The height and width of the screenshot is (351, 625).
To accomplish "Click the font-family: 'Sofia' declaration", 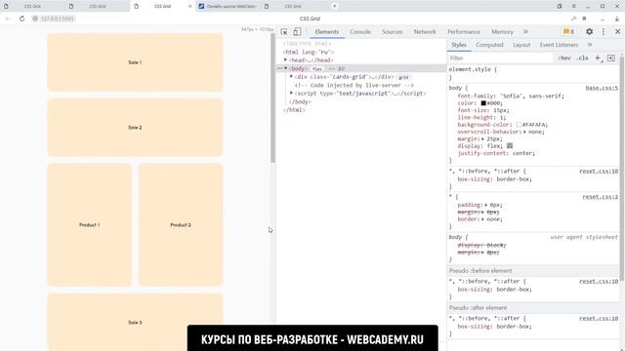I will 511,96.
